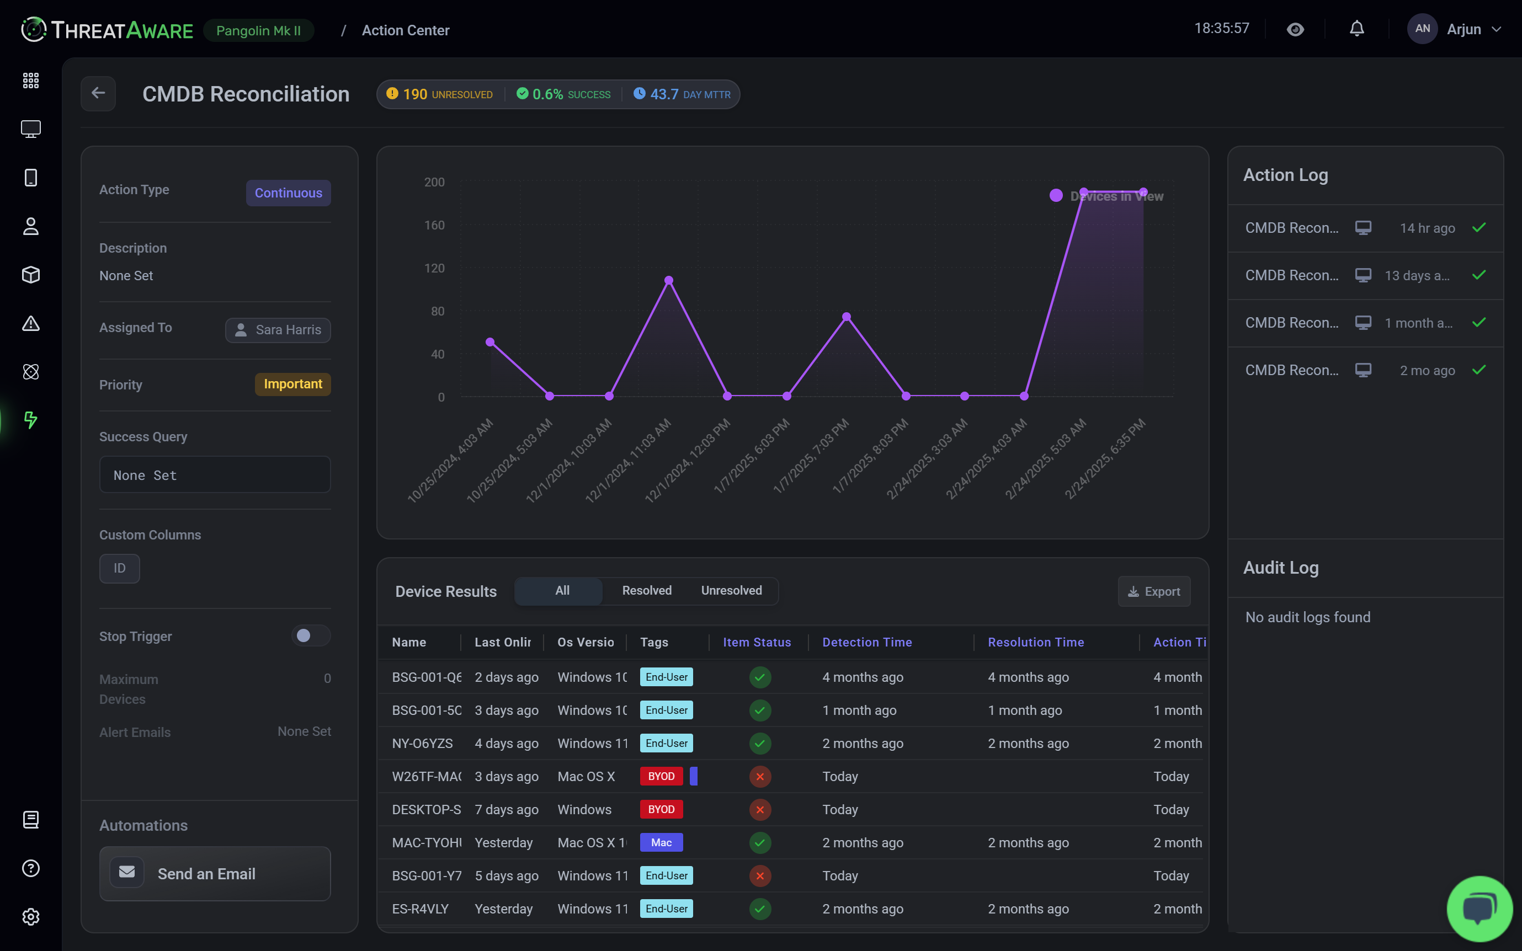Open the app grid launcher icon
The height and width of the screenshot is (951, 1522).
(30, 80)
